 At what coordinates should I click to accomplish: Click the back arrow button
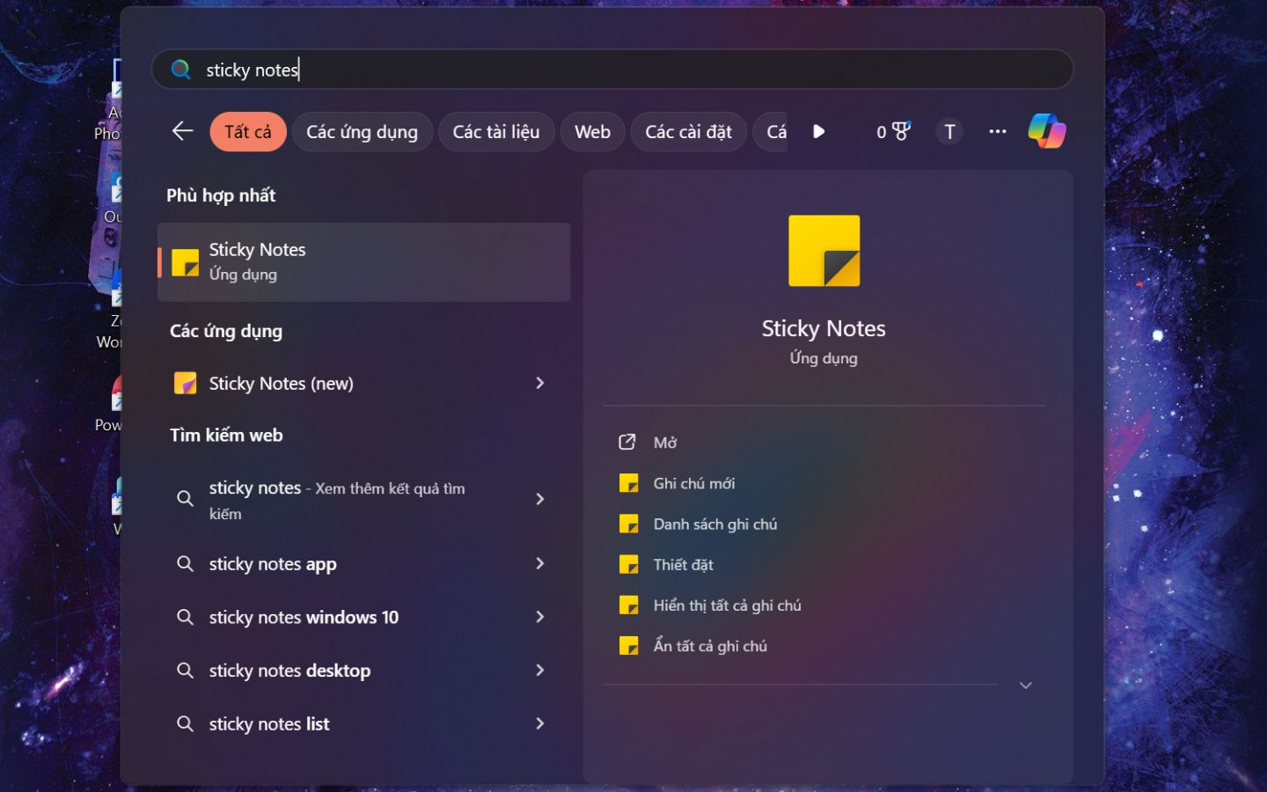click(x=182, y=131)
